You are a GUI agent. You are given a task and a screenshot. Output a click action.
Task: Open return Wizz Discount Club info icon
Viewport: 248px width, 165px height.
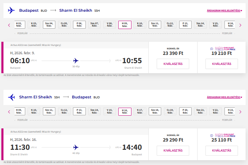[212, 135]
